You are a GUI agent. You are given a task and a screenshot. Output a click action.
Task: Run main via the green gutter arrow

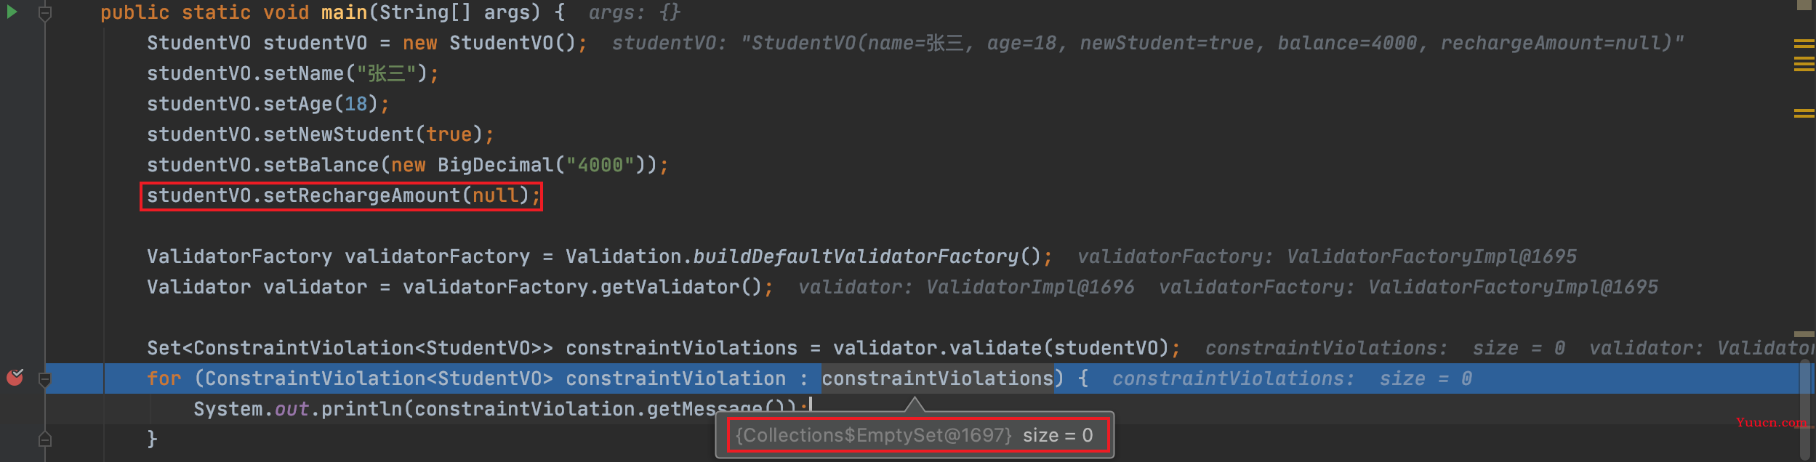click(x=12, y=12)
